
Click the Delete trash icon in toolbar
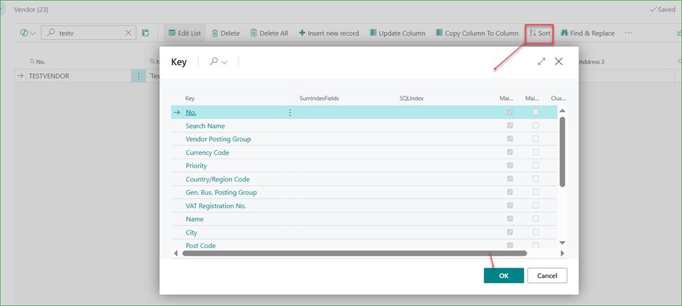(x=215, y=33)
